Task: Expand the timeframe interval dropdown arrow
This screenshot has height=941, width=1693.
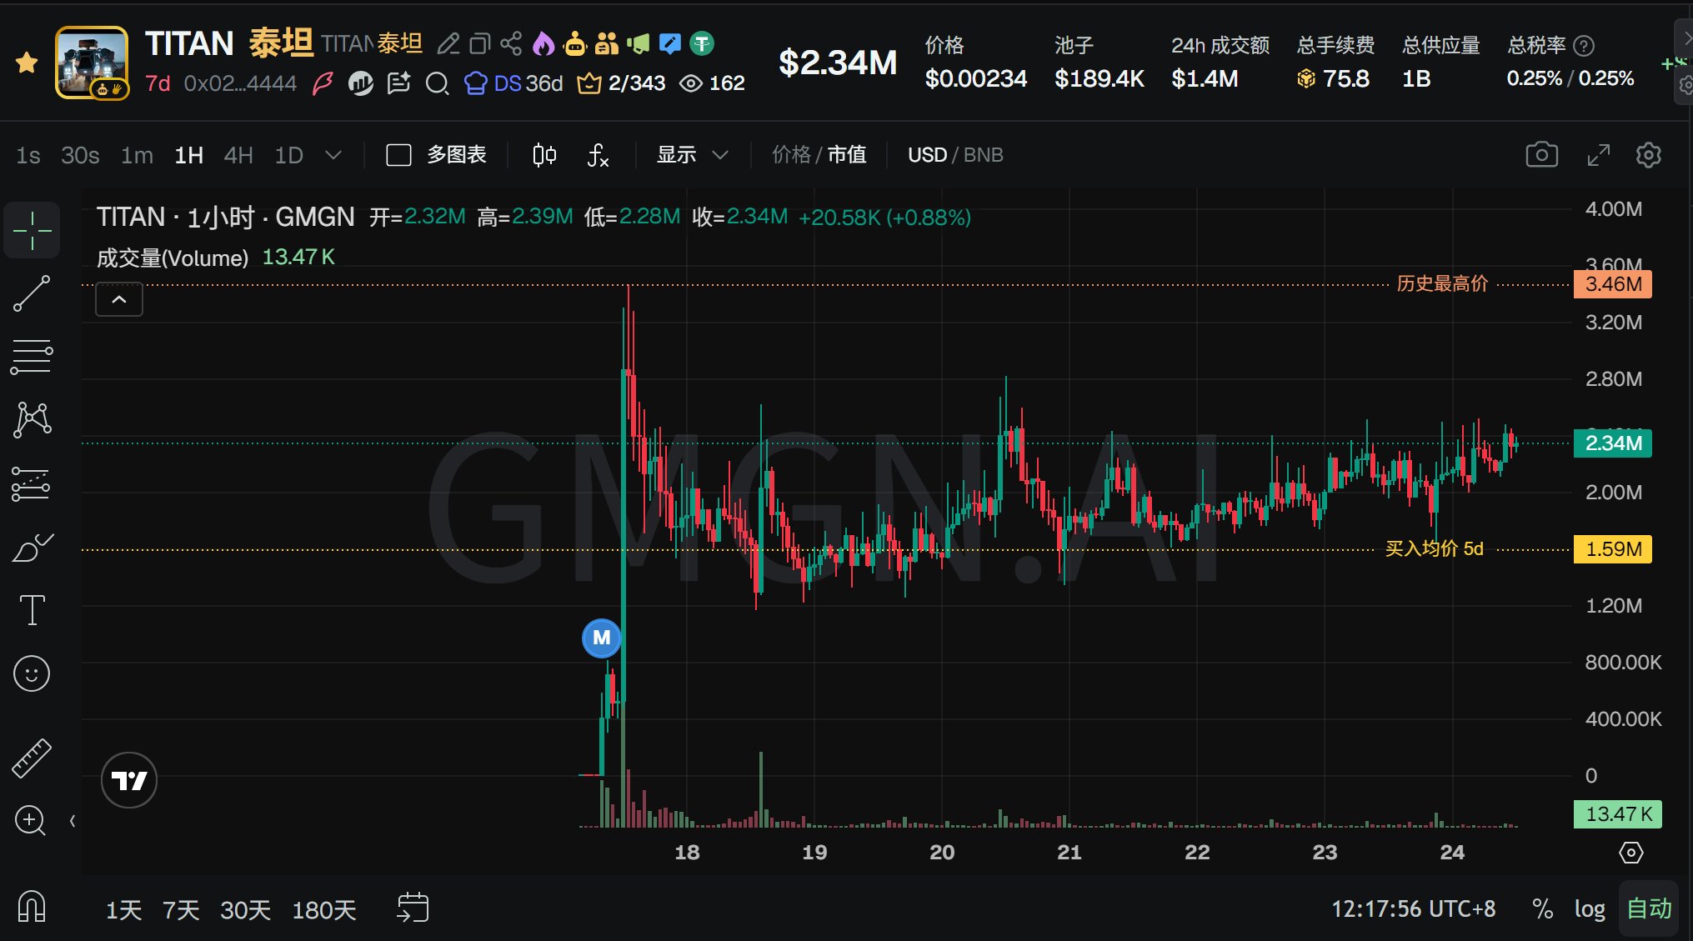Action: pos(333,155)
